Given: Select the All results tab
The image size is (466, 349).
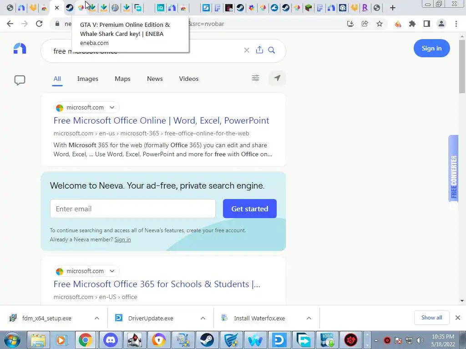Looking at the screenshot, I should 57,79.
